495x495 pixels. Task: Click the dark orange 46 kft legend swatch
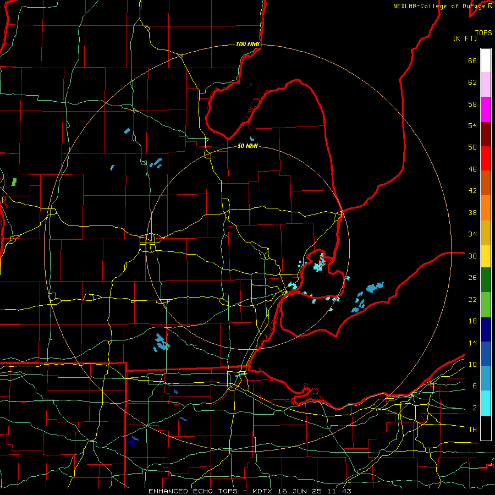click(486, 183)
